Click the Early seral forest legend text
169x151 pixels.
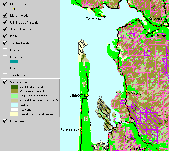[x=33, y=96]
